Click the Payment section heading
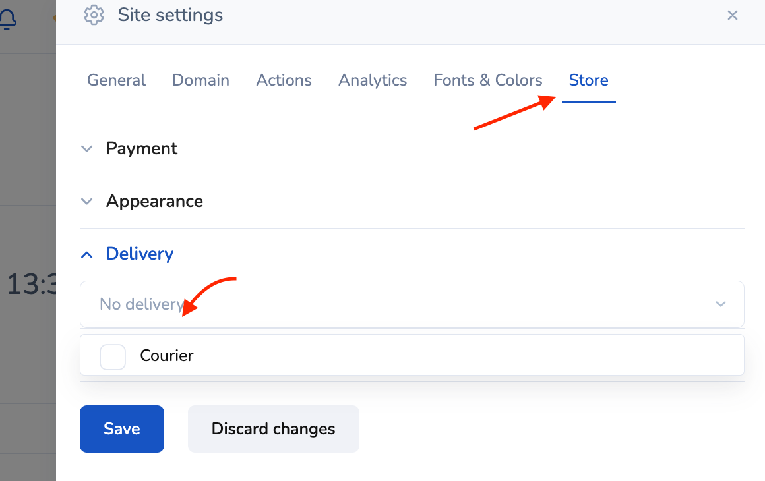The width and height of the screenshot is (765, 481). (x=142, y=148)
